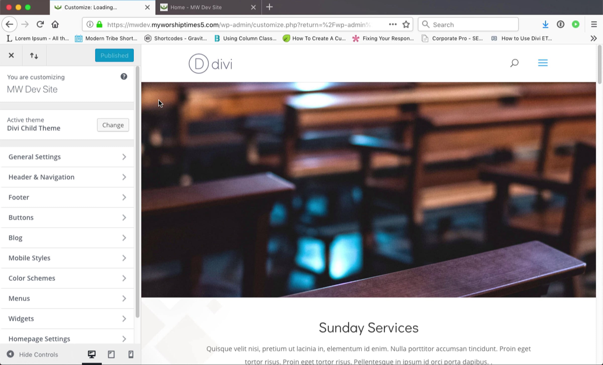
Task: Switch to mobile preview mode
Action: tap(131, 354)
